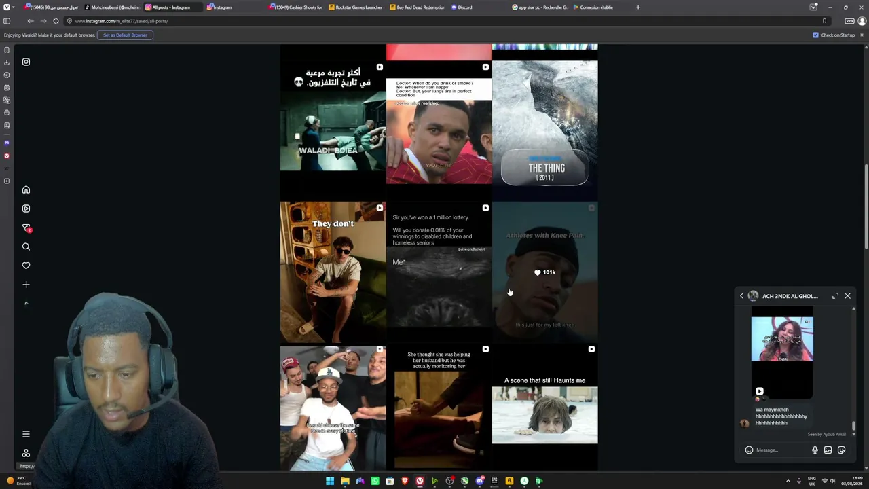
Task: Switch to Connexion établie tab
Action: coord(599,7)
